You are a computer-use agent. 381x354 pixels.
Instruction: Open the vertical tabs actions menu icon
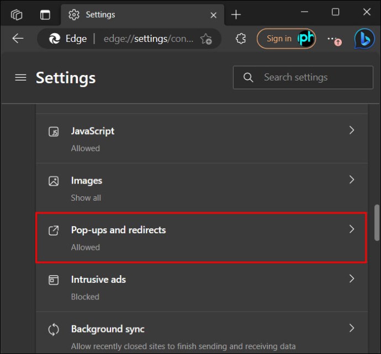click(45, 15)
